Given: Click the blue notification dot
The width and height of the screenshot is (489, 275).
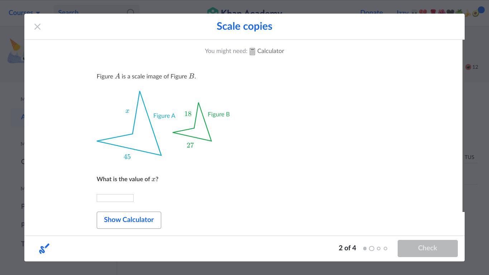Looking at the screenshot, I should point(481,10).
